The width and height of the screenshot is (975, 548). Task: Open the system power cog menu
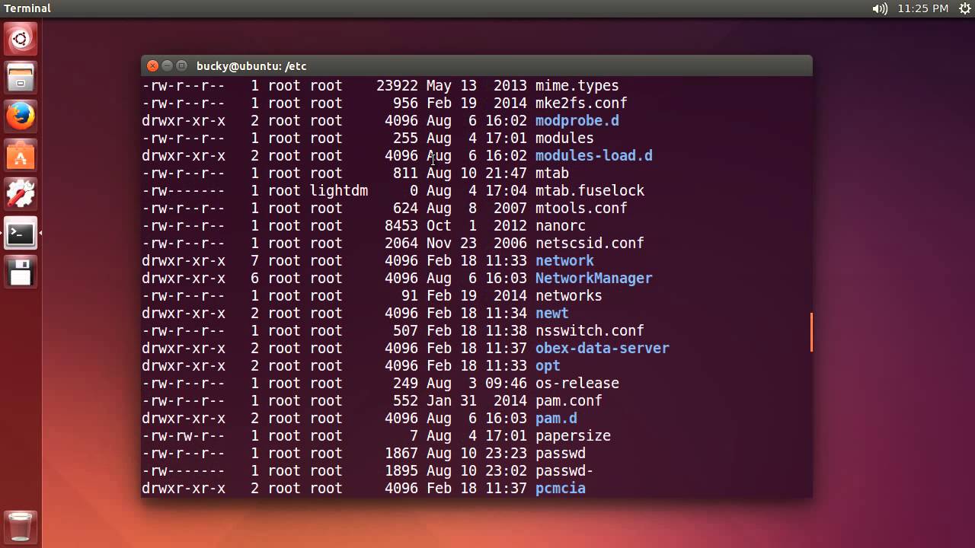pyautogui.click(x=965, y=8)
